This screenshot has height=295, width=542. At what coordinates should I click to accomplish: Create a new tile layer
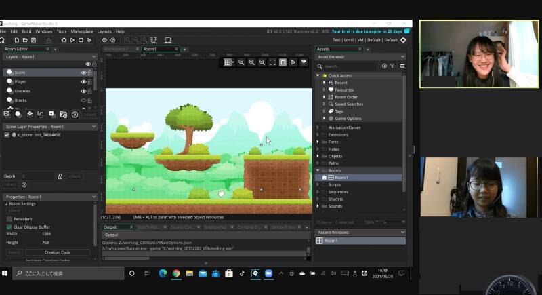tap(30, 114)
